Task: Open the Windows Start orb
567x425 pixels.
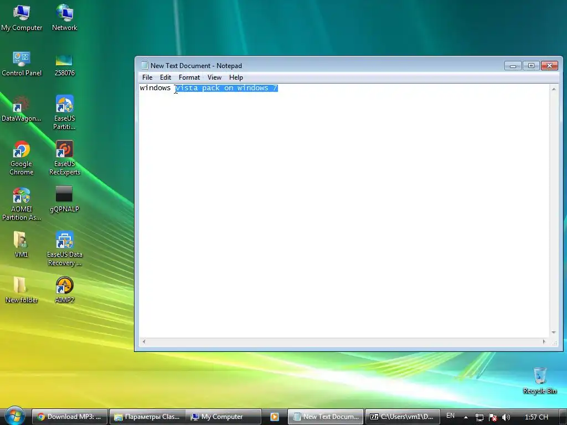Action: click(x=15, y=416)
